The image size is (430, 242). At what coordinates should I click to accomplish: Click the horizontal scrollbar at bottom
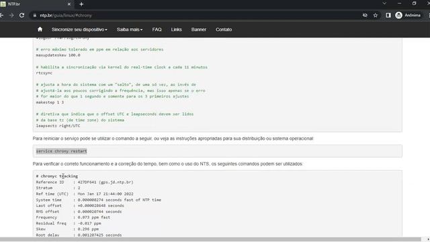point(210,239)
